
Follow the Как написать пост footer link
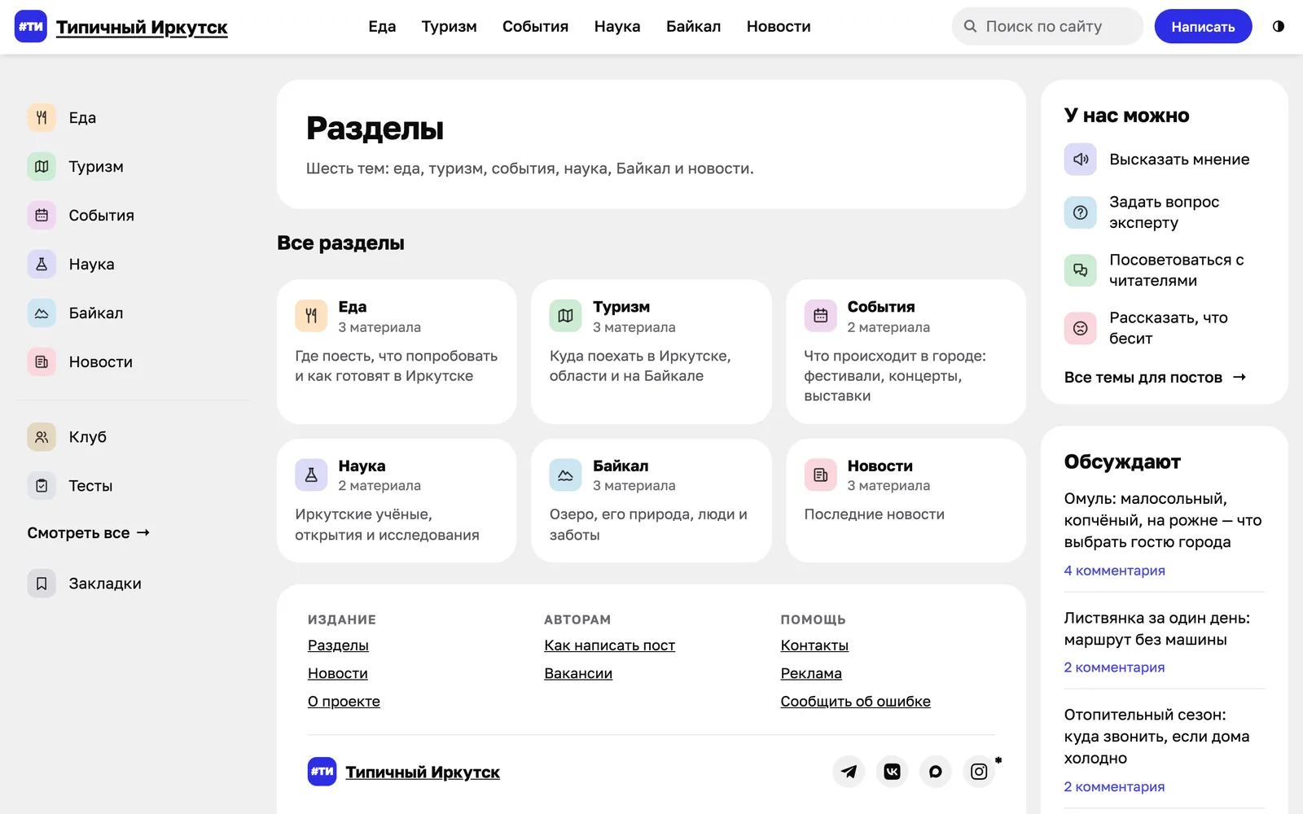(x=609, y=645)
